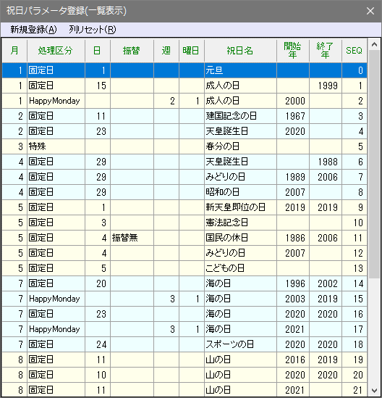Click start year 2016 cell
The height and width of the screenshot is (398, 382).
[293, 360]
